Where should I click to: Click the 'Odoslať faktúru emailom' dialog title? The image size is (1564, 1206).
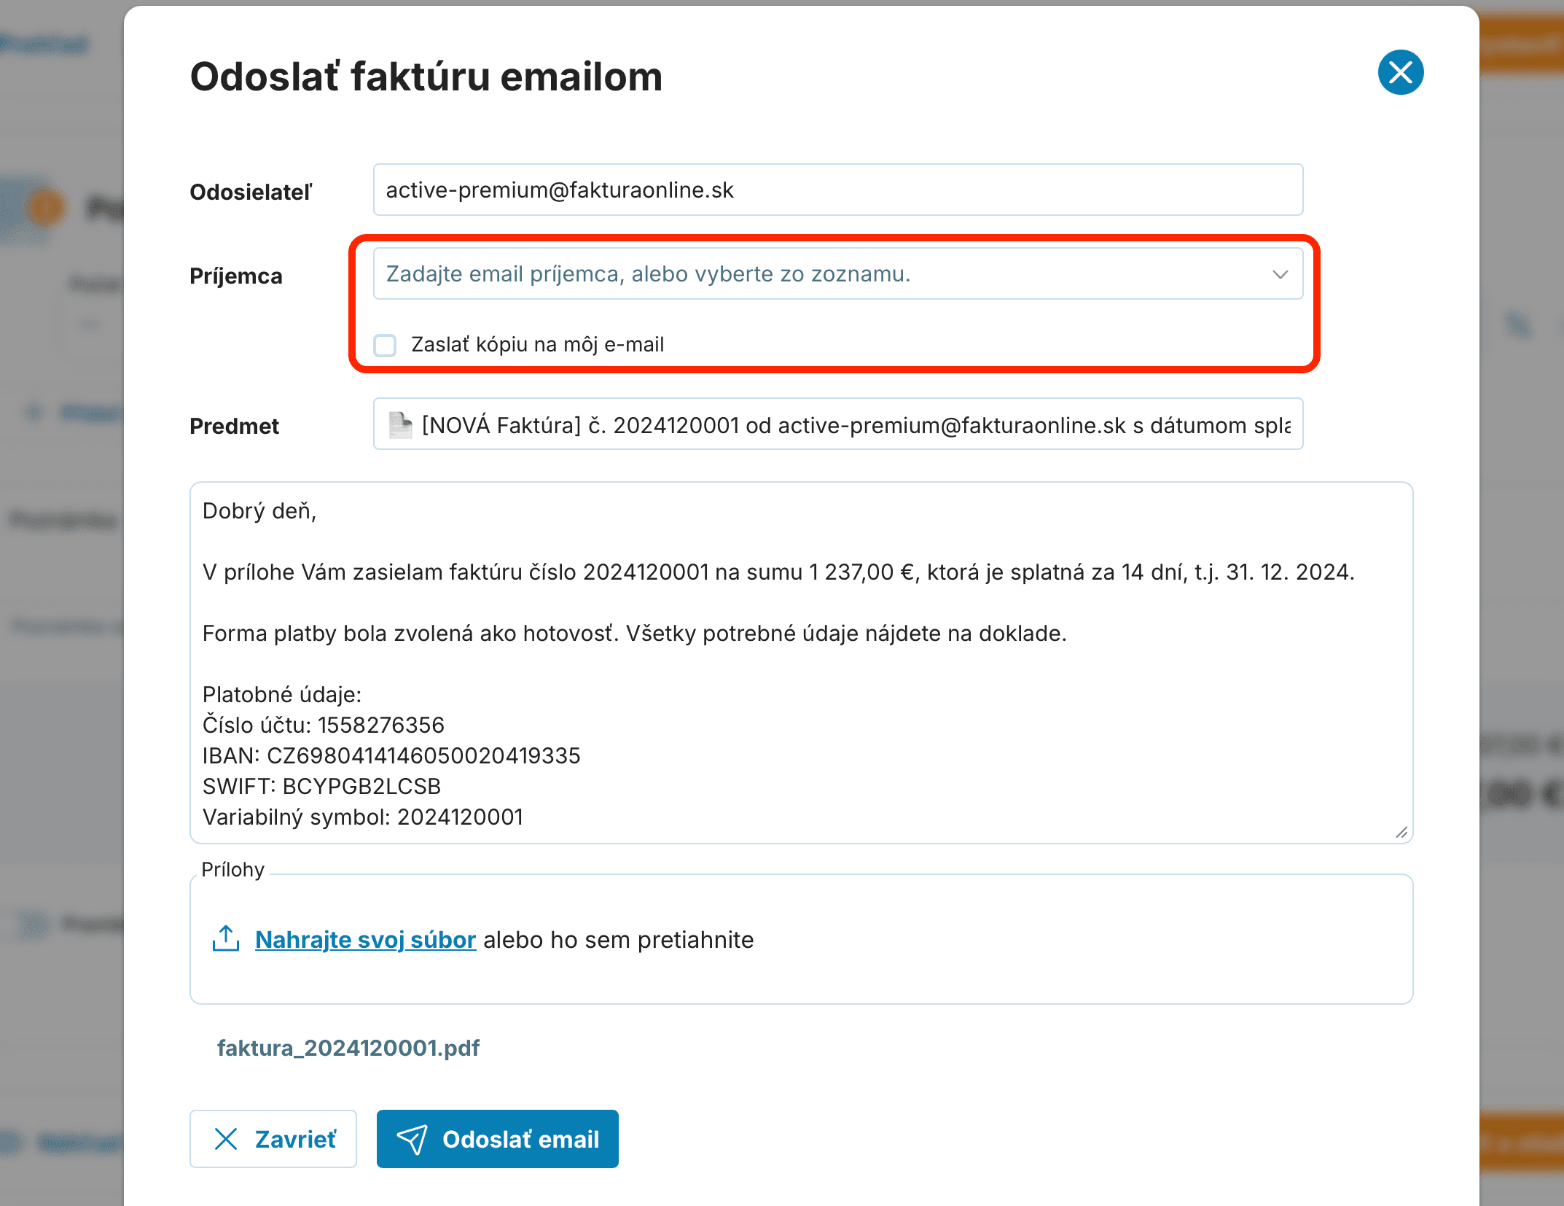(x=426, y=77)
